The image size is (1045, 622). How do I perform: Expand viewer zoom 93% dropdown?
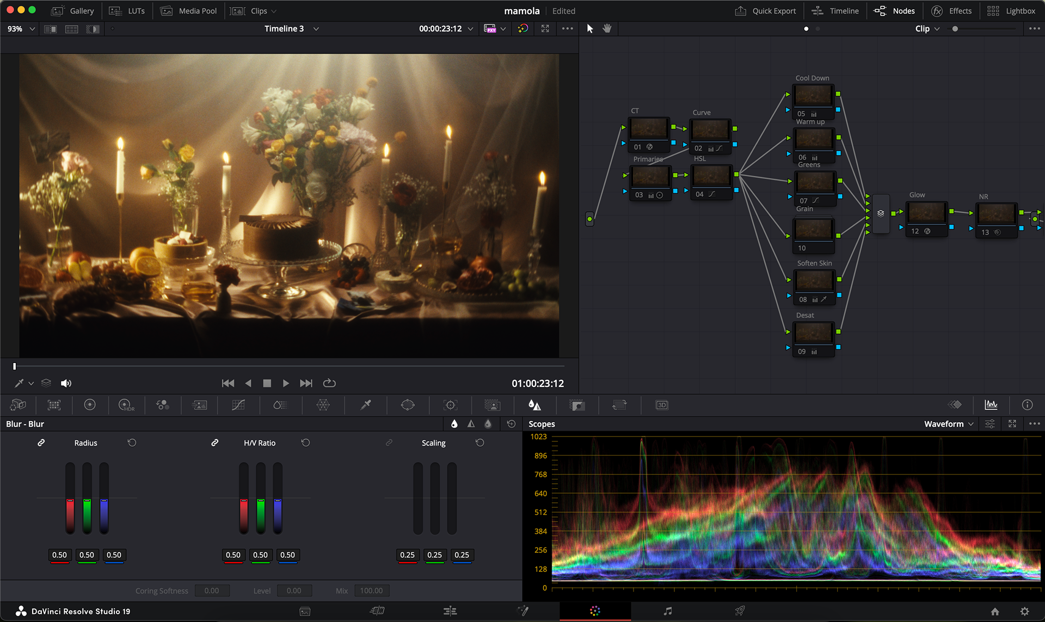(x=32, y=29)
